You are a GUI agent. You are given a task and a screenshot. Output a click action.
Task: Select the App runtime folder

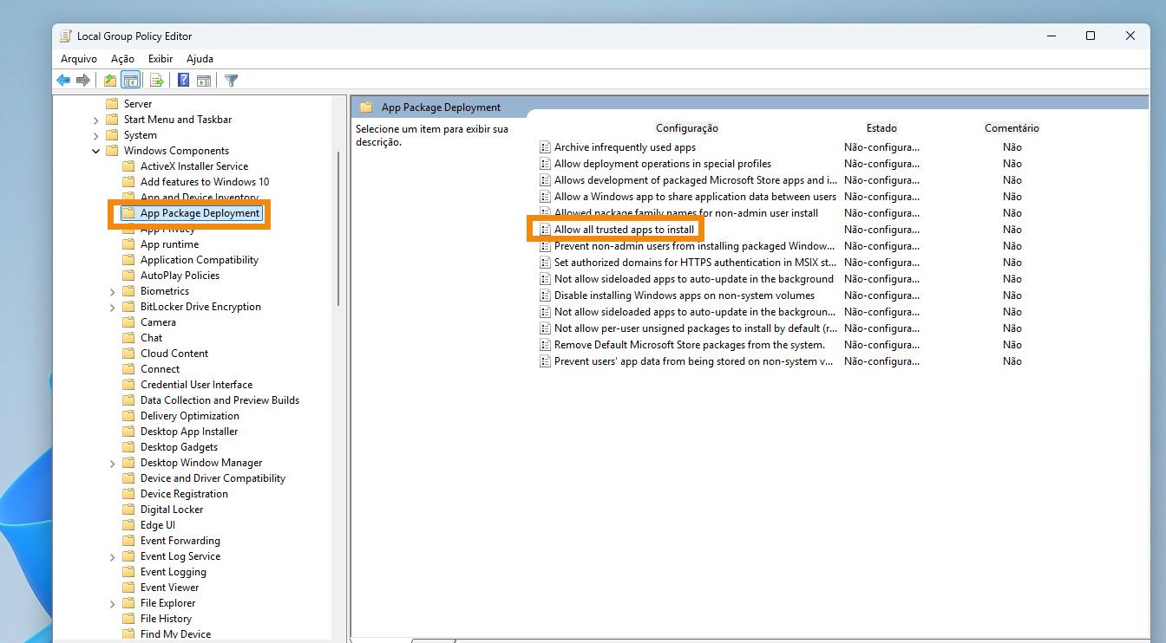pos(170,244)
